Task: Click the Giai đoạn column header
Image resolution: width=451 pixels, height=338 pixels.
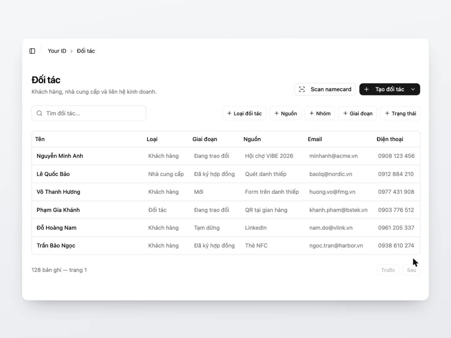Action: 205,139
